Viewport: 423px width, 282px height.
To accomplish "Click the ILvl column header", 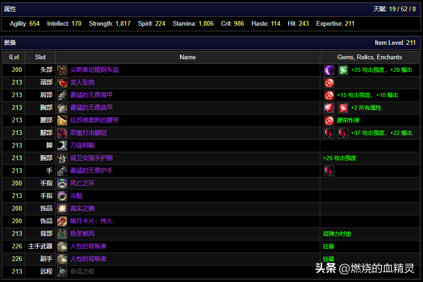I will [x=14, y=57].
